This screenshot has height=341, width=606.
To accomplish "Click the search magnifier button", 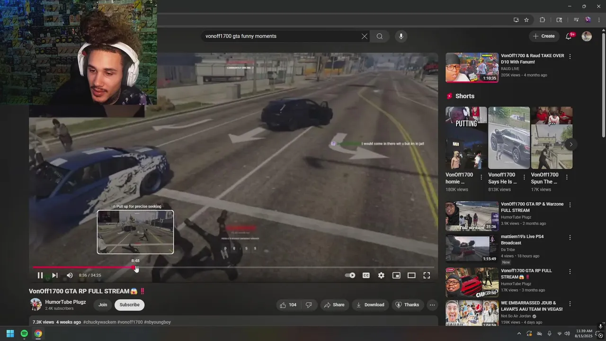I will pyautogui.click(x=380, y=36).
